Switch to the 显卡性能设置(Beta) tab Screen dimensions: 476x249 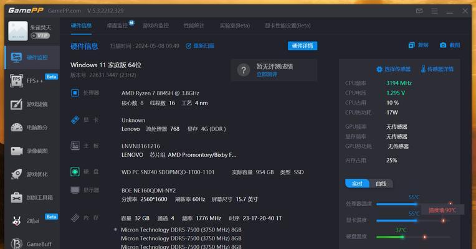tap(288, 26)
